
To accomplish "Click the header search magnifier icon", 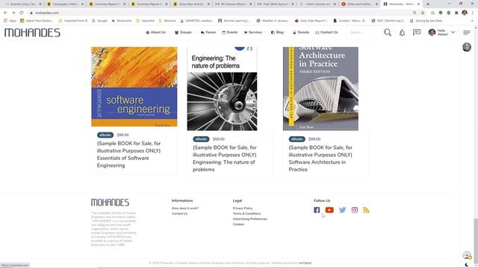I will point(388,33).
